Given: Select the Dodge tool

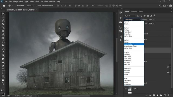Looking at the screenshot, I should 3,63.
